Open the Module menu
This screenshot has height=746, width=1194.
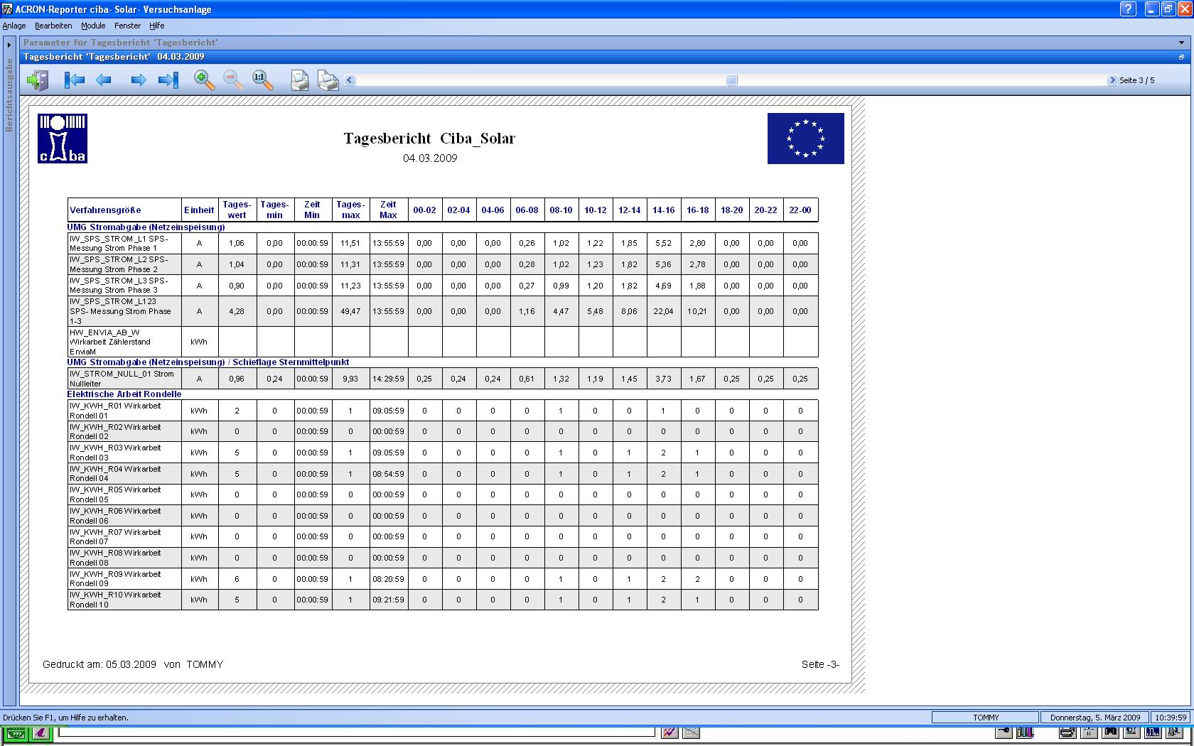93,26
